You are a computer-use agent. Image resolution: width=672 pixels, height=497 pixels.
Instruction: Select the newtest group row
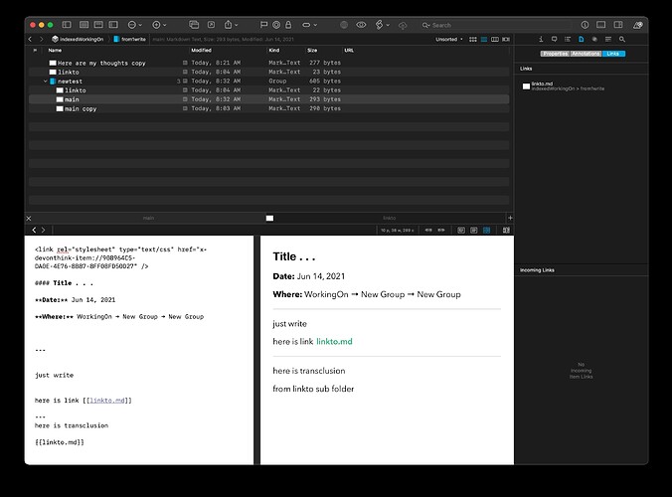269,81
